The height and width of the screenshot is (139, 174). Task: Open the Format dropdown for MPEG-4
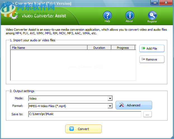[x=110, y=106]
